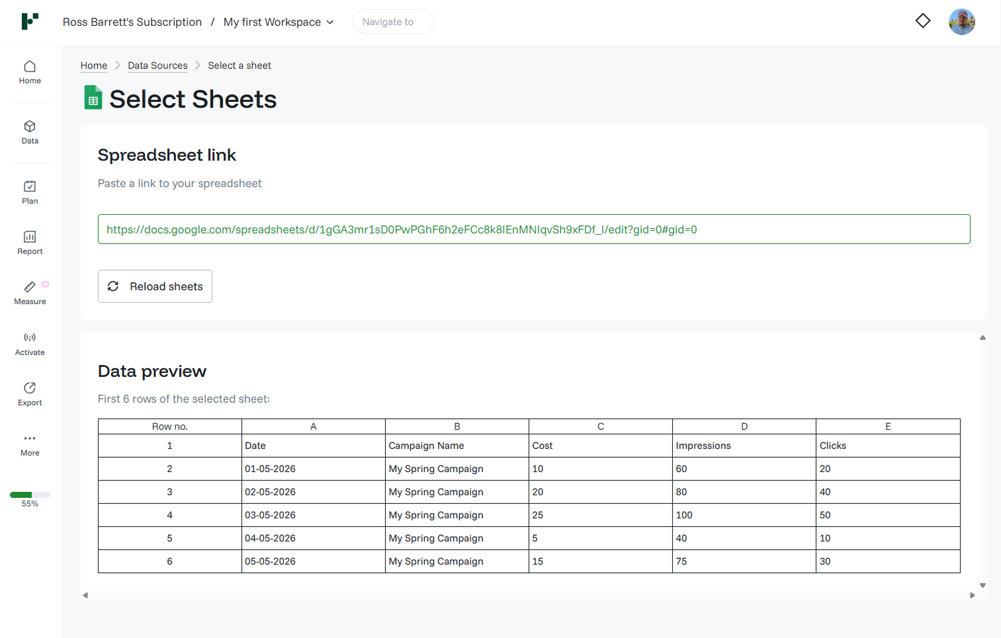Click the Data preview heading
1001x638 pixels.
click(152, 371)
